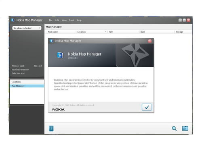Close the Nokia Map Manager main window

pyautogui.click(x=189, y=20)
